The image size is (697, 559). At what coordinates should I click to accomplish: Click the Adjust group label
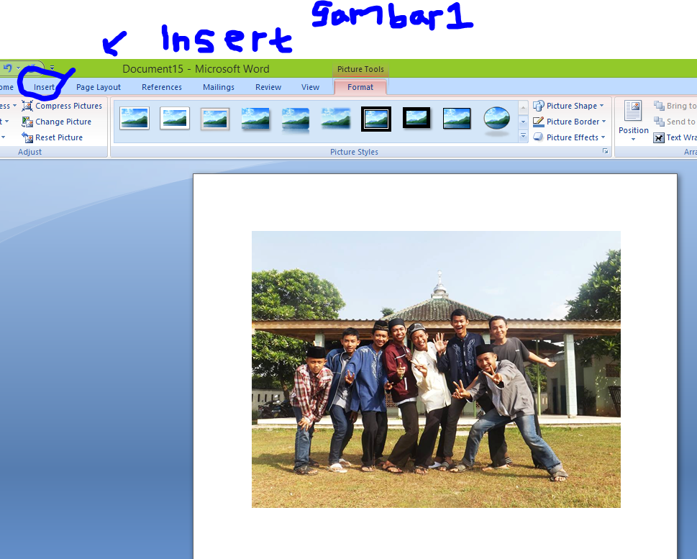coord(29,152)
